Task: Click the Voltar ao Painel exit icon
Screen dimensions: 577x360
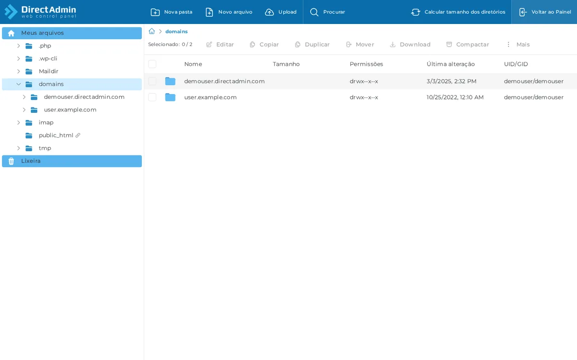Action: [523, 12]
